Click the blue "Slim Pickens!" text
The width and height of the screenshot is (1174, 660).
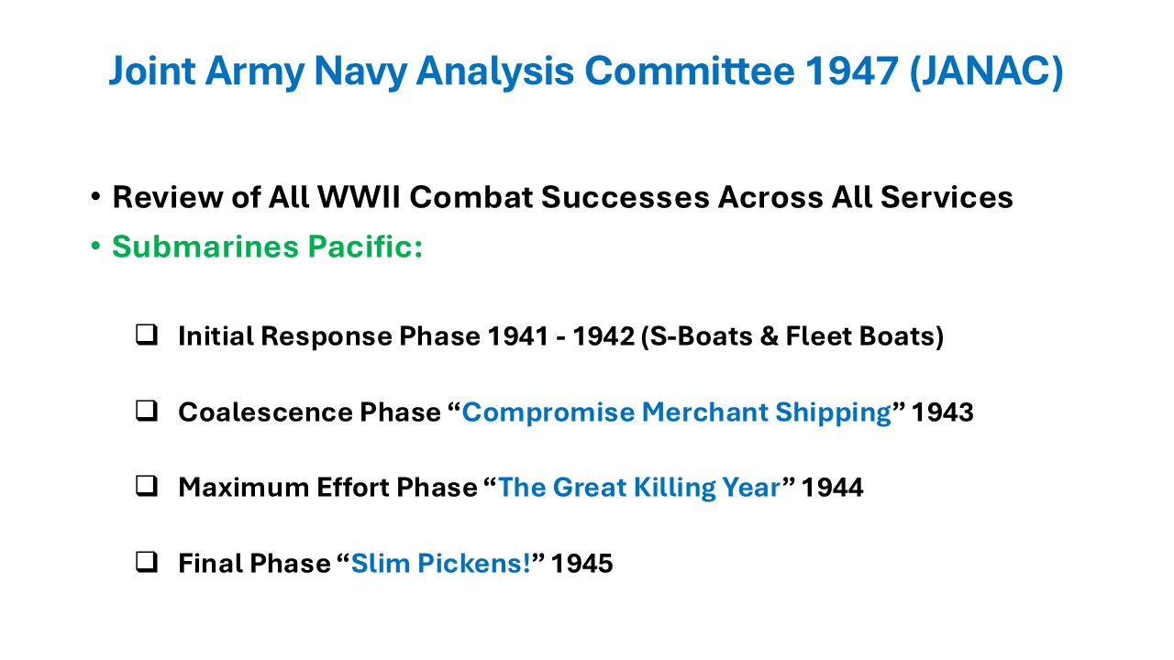click(x=441, y=563)
